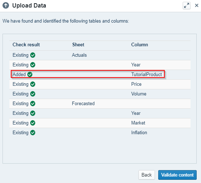Close the Upload Data dialog

tap(197, 5)
